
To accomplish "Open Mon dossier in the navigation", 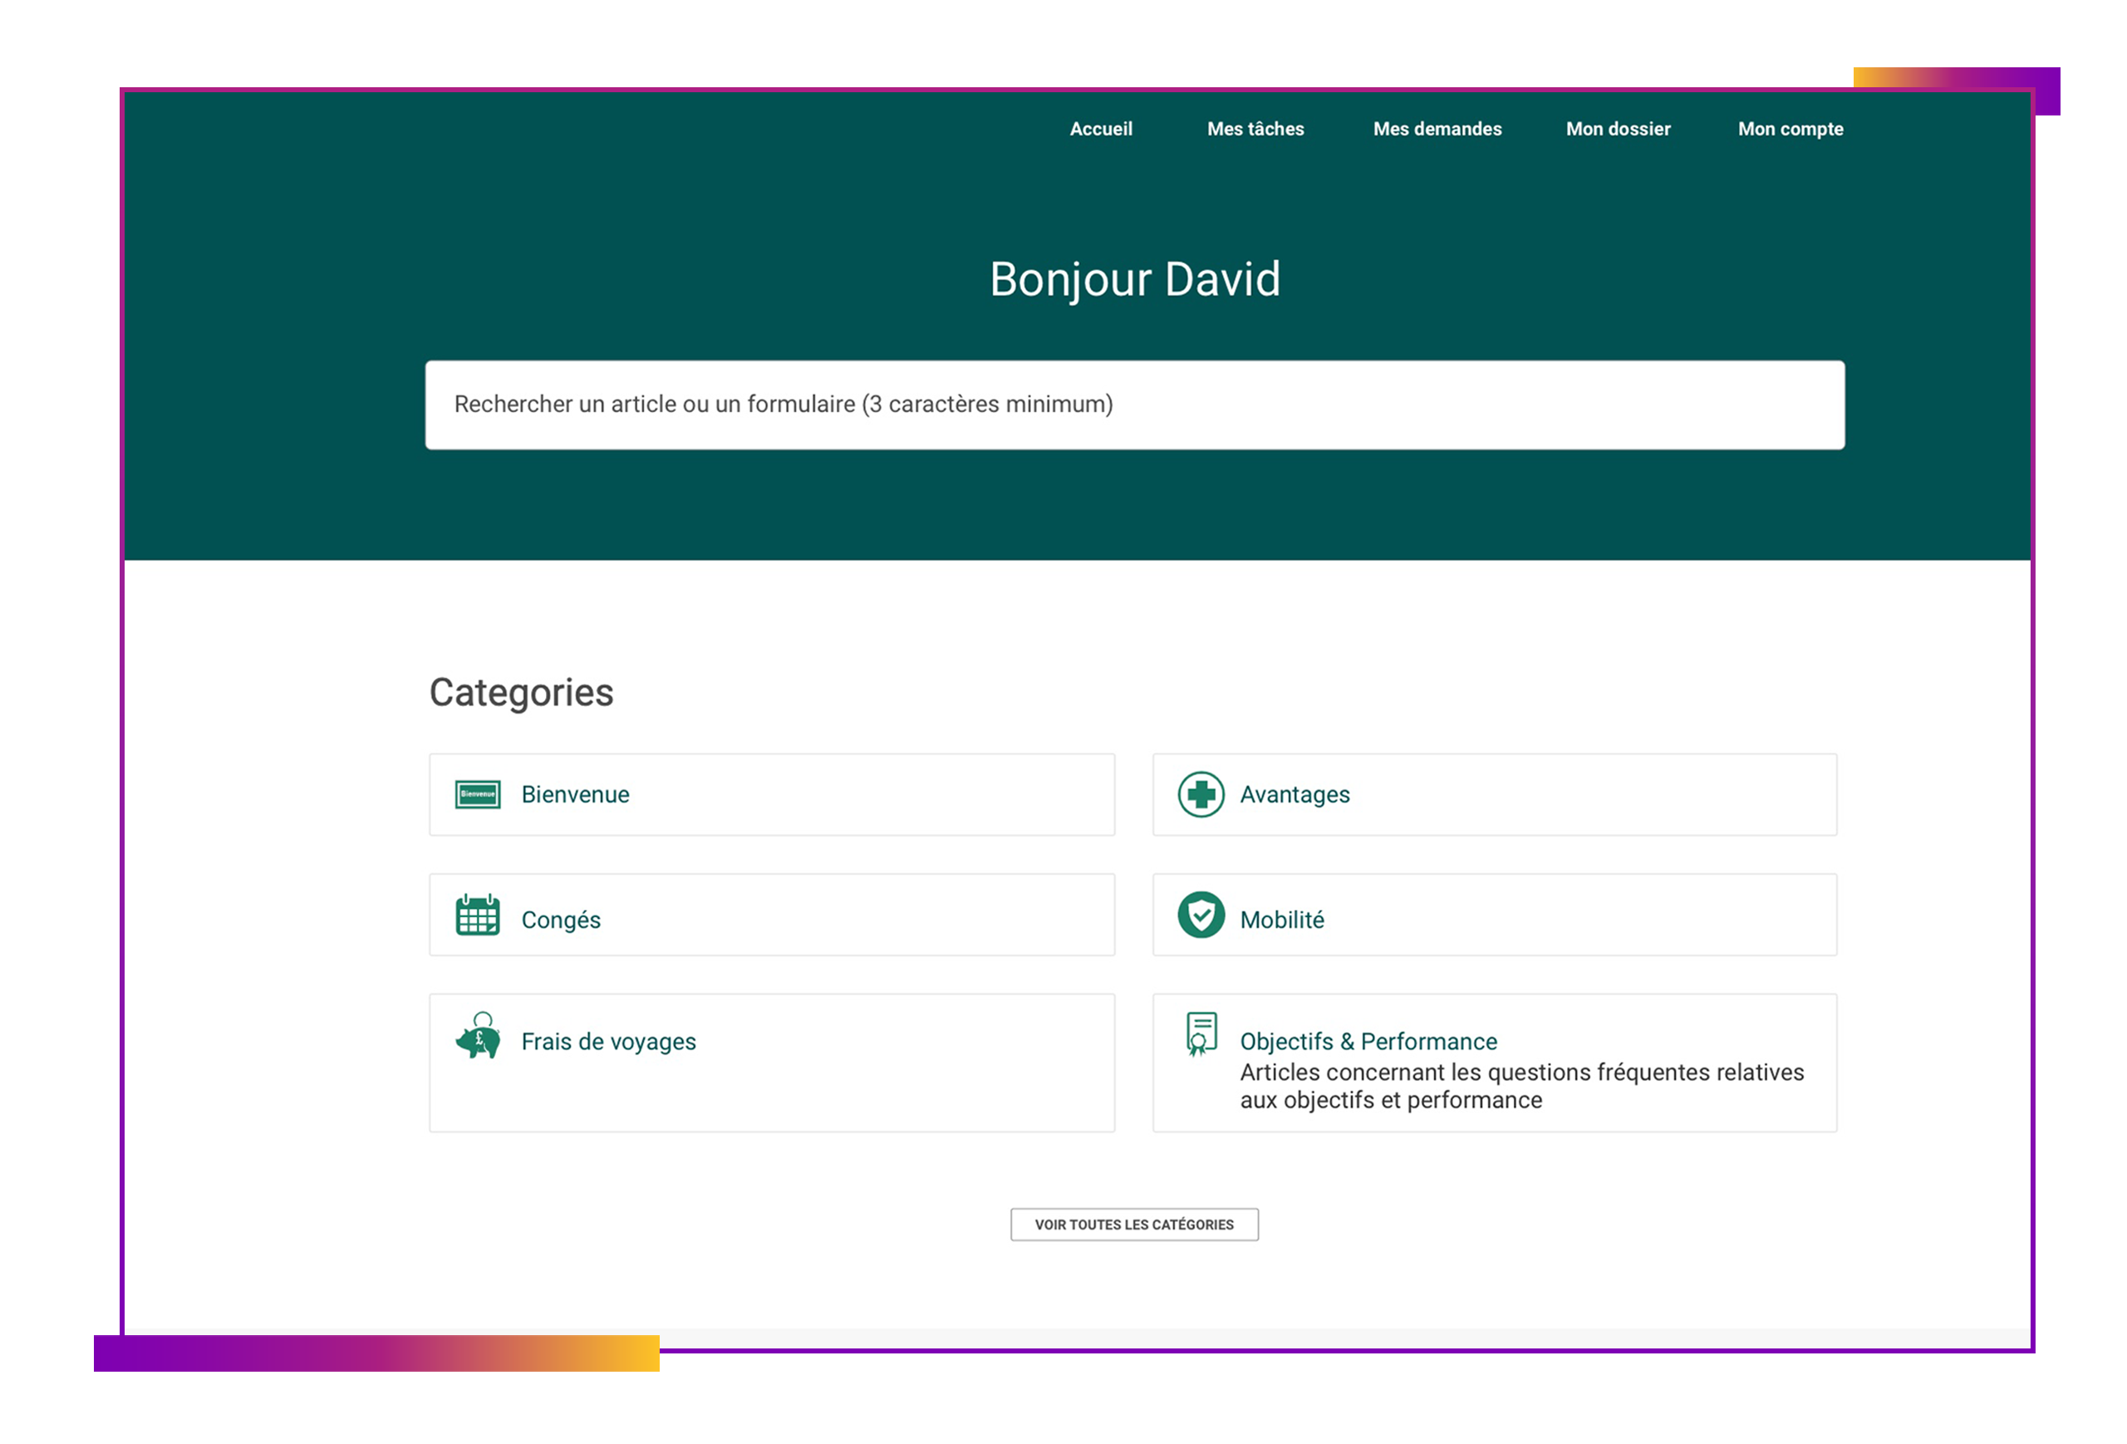I will 1617,129.
